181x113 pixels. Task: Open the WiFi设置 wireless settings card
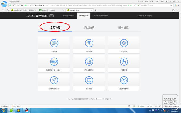[x=89, y=45]
